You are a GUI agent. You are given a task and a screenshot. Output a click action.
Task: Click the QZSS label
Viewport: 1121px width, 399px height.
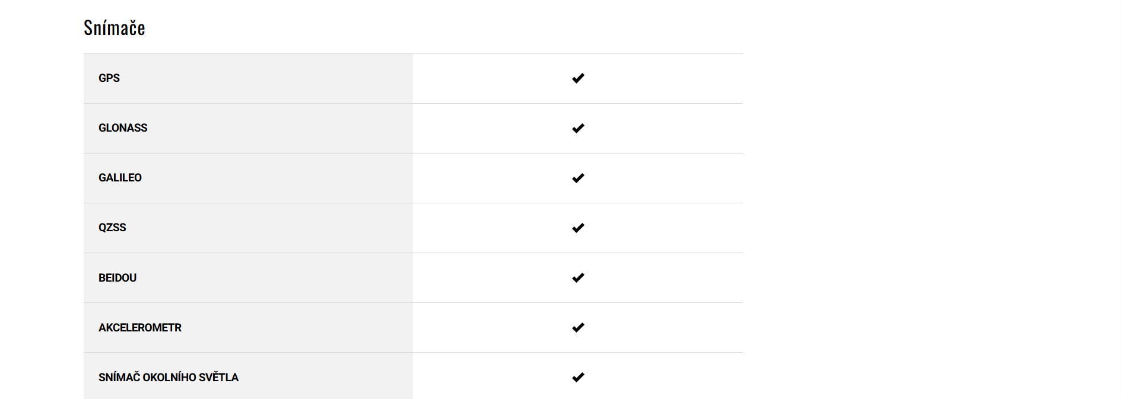point(112,228)
